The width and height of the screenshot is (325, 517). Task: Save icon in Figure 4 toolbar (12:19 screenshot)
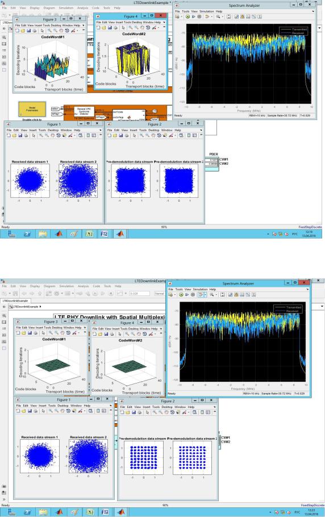pos(110,28)
